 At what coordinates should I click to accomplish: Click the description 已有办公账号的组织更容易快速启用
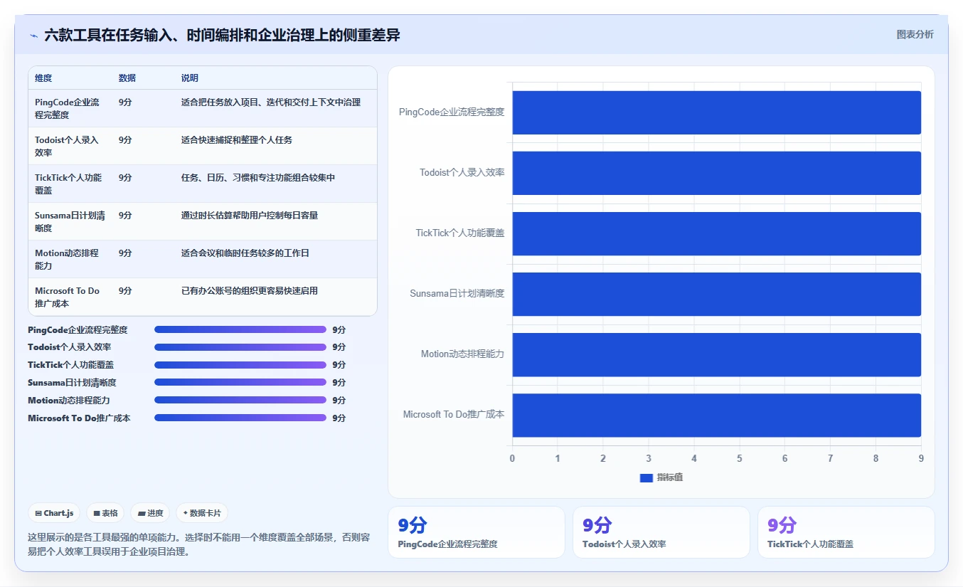[x=250, y=290]
